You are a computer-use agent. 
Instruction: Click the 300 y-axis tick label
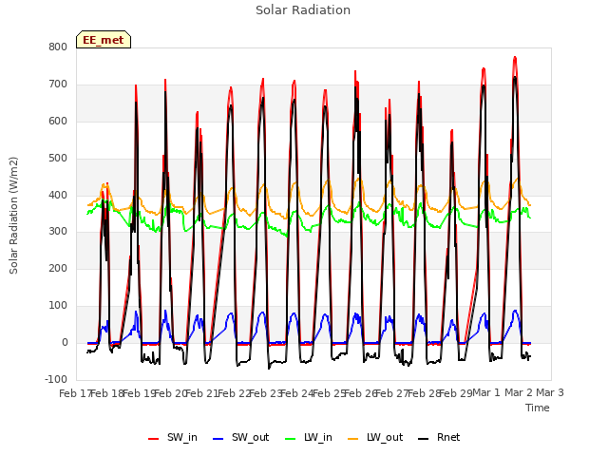point(58,232)
